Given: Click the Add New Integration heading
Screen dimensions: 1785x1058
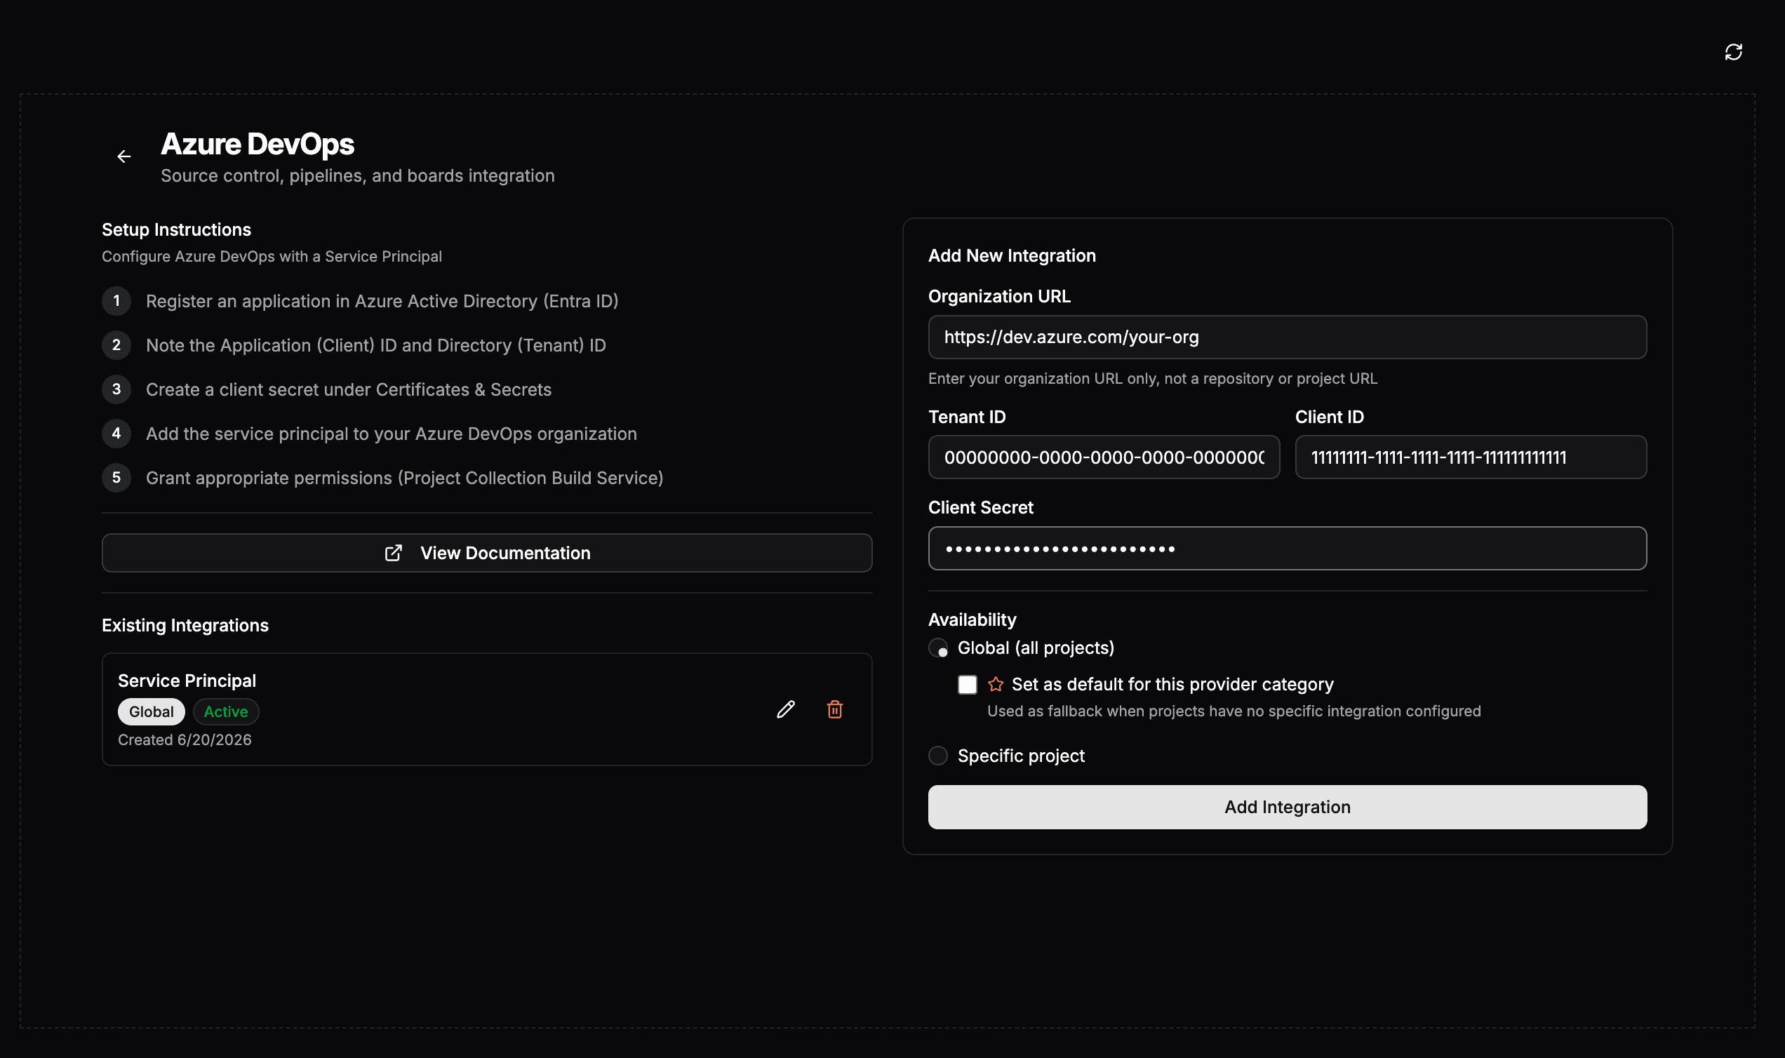Looking at the screenshot, I should pyautogui.click(x=1012, y=256).
